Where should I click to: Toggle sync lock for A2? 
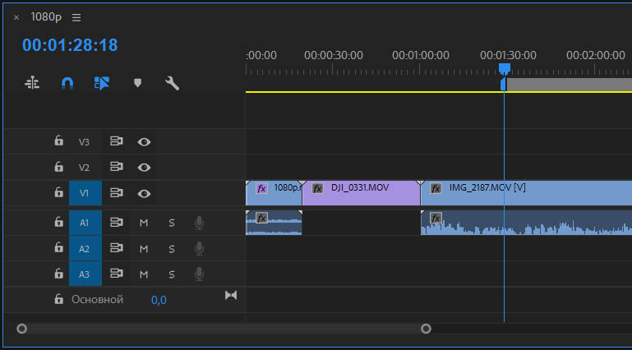pos(117,247)
